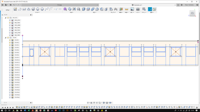Open the モデル workspace dropdown
200x112 pixels.
(8, 10)
